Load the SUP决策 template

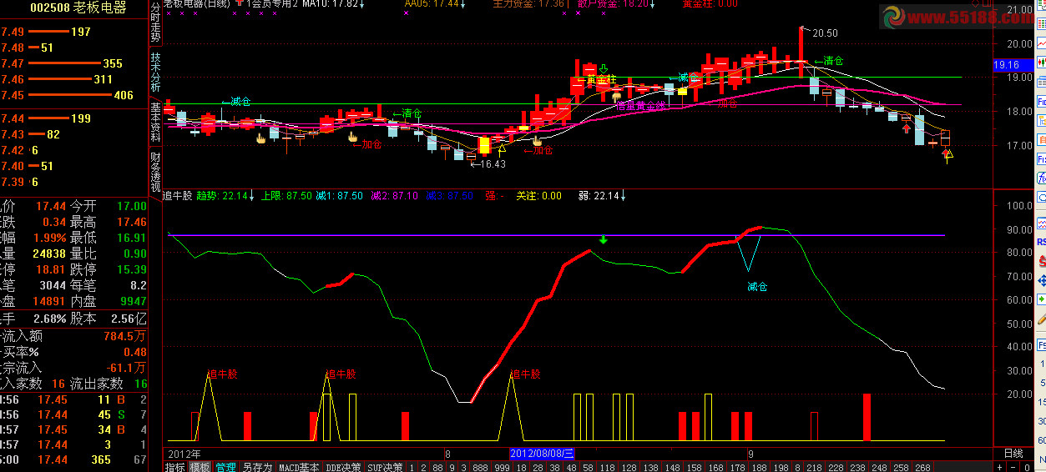(x=385, y=466)
